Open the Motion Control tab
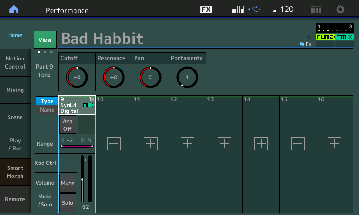Image resolution: width=359 pixels, height=215 pixels. pyautogui.click(x=15, y=63)
